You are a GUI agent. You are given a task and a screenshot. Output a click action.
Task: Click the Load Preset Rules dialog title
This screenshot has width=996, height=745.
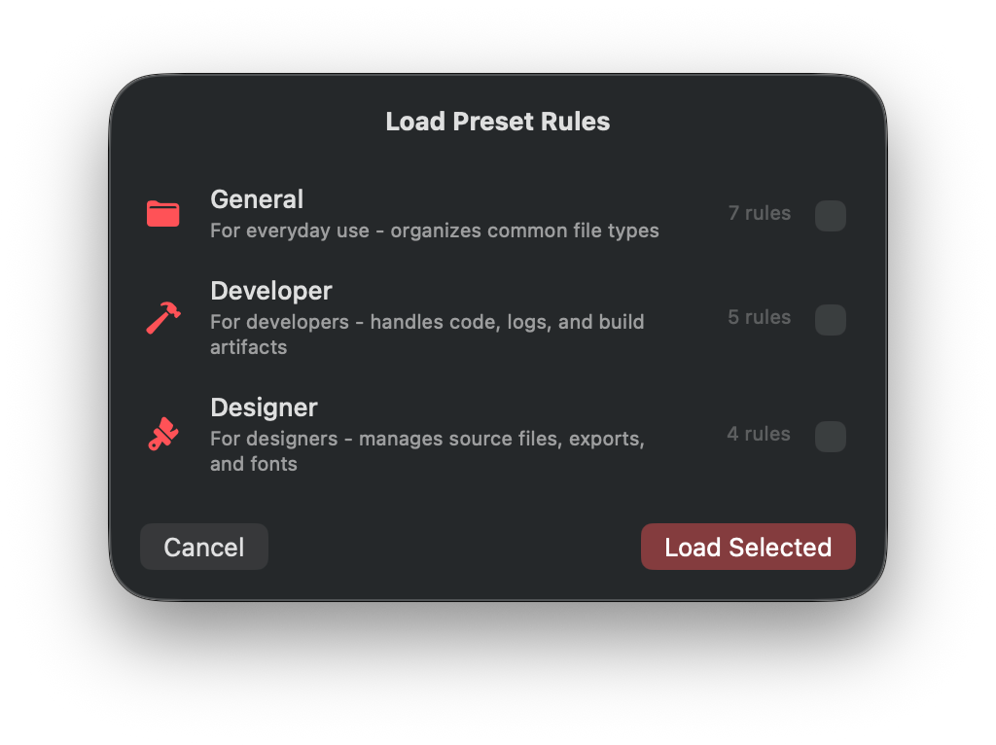[x=497, y=121]
